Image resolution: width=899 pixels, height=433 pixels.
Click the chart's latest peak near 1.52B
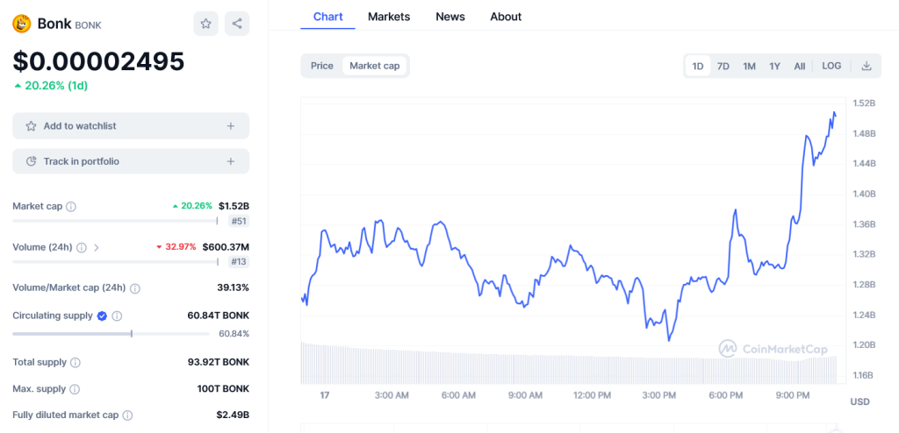coord(834,113)
